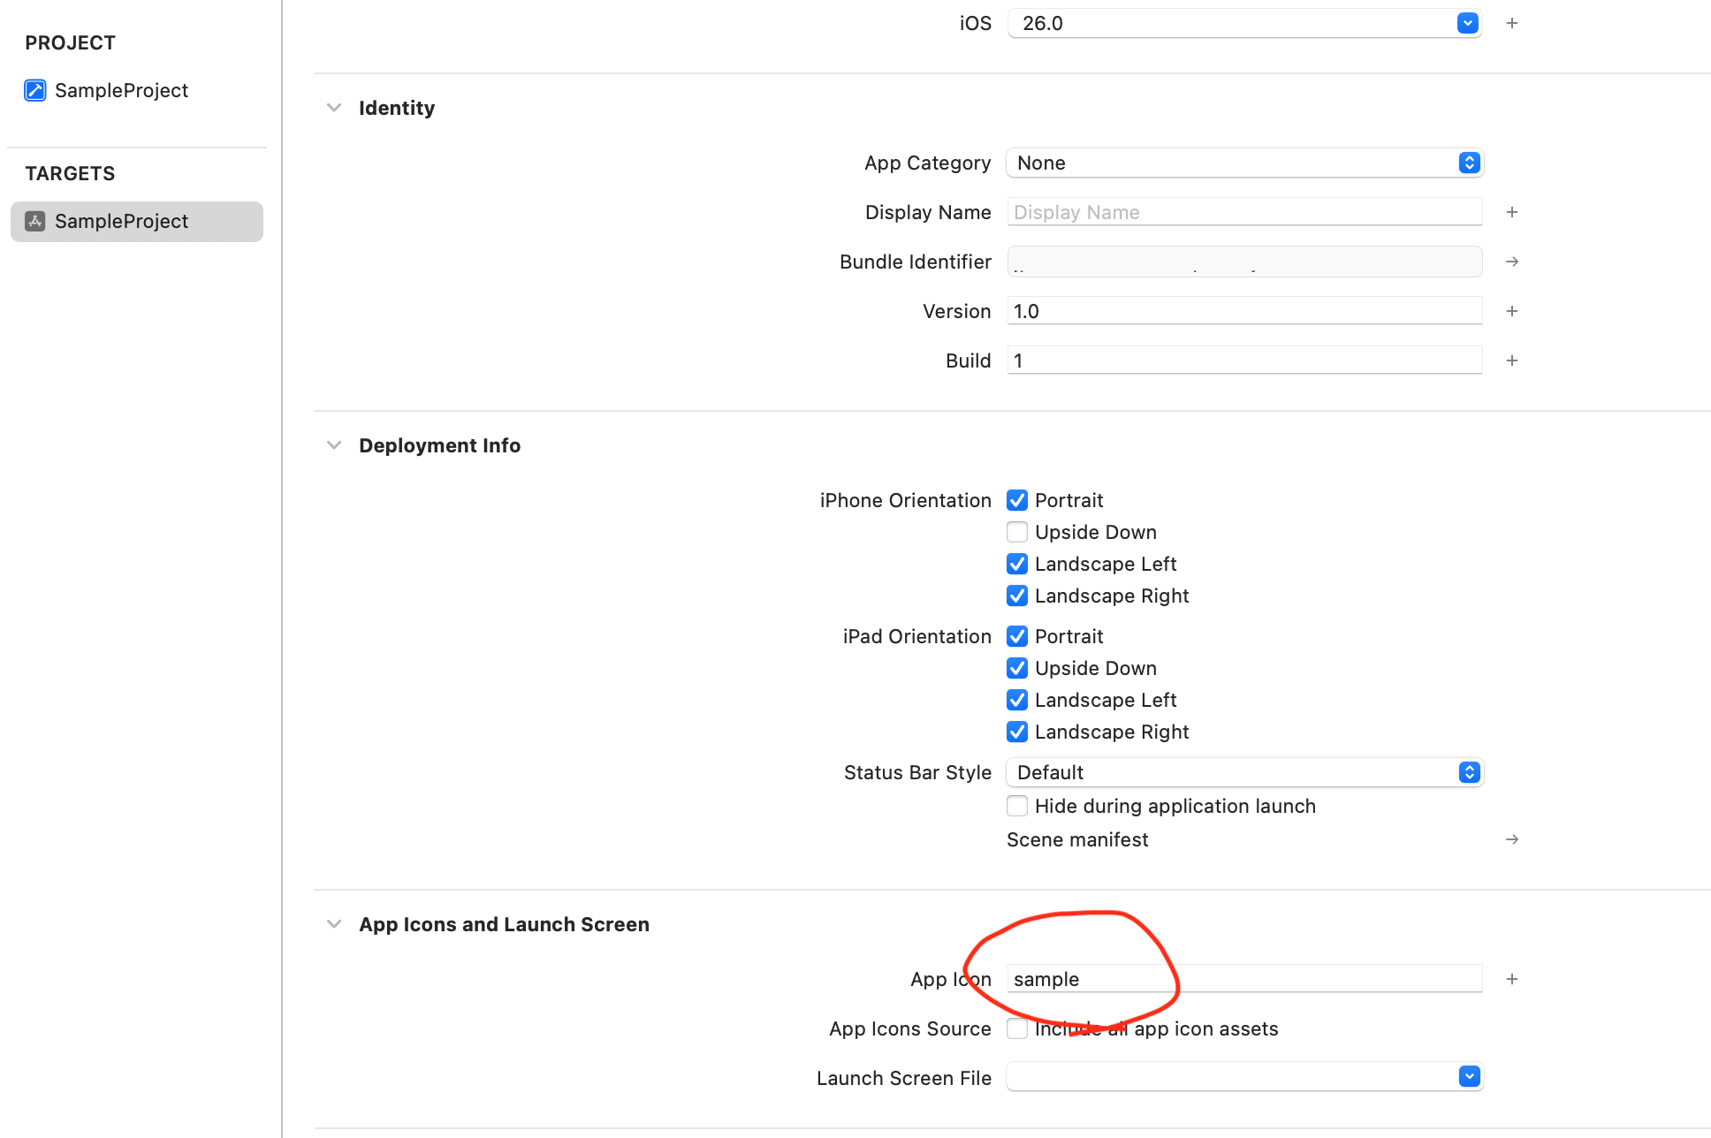
Task: Collapse the Identity section
Action: click(334, 108)
